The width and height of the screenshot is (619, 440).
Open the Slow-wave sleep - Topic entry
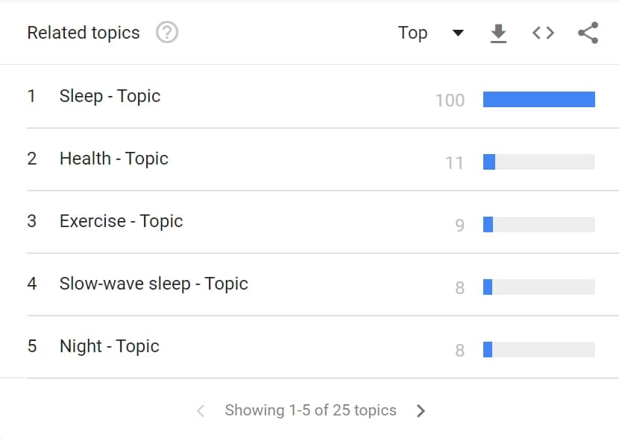pos(153,284)
